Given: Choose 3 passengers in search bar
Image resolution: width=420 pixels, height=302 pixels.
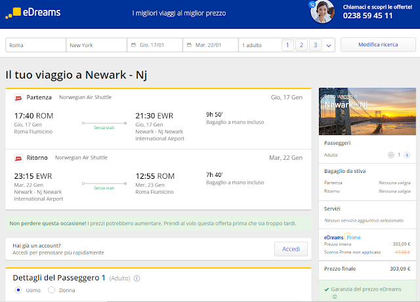Looking at the screenshot, I should point(315,45).
